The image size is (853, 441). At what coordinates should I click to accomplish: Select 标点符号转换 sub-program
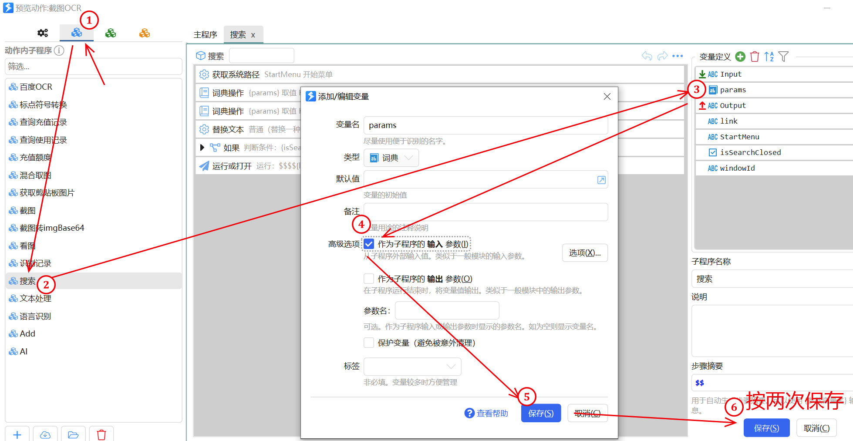(93, 104)
